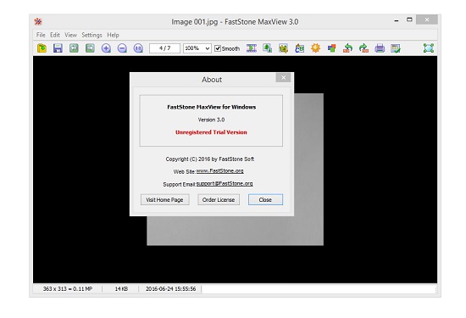Image resolution: width=466 pixels, height=318 pixels.
Task: Show actual size 1:1 icon
Action: pos(138,47)
